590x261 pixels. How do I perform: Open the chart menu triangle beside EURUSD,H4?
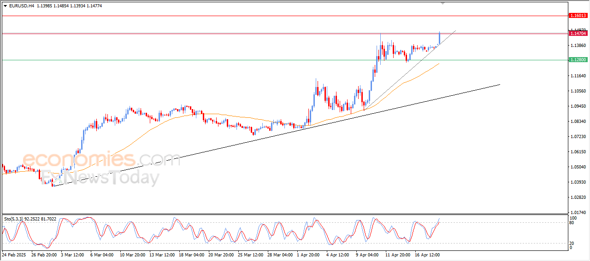pos(5,6)
